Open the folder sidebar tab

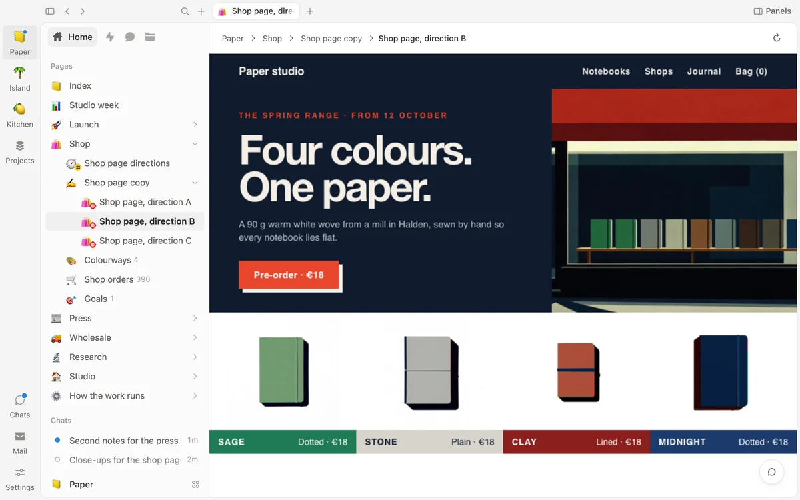(150, 37)
